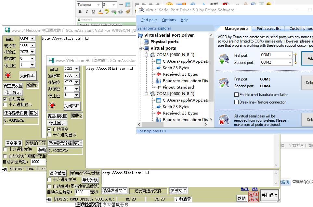
Task: Click the blue Sent arrow icon under COM3
Action: pos(159,68)
